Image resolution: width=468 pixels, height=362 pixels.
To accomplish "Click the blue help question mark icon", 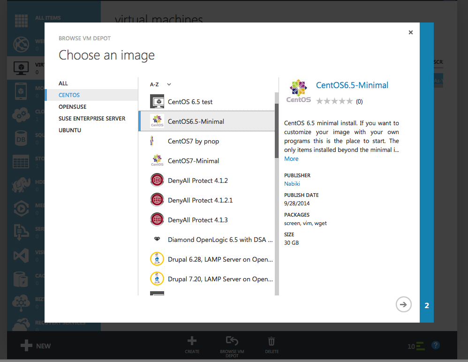I will click(x=436, y=345).
